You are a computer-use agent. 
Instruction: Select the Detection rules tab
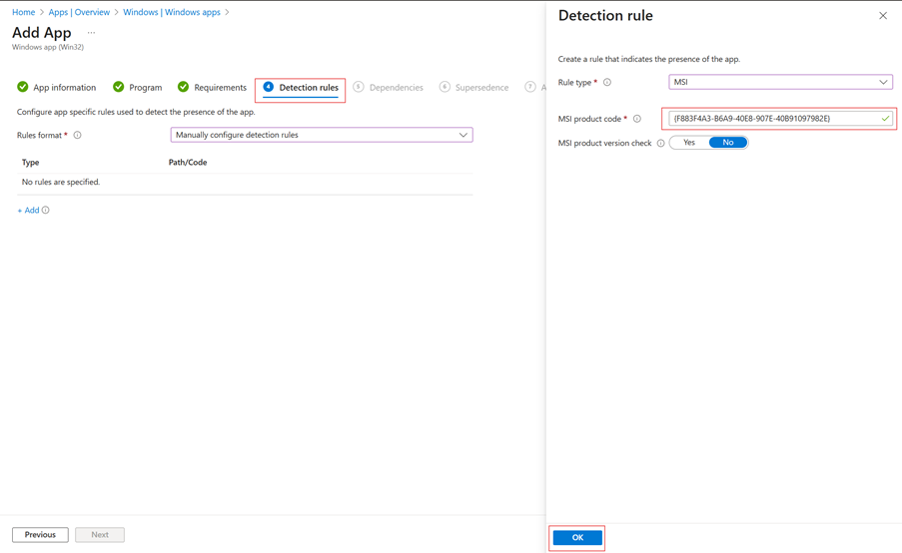(309, 88)
